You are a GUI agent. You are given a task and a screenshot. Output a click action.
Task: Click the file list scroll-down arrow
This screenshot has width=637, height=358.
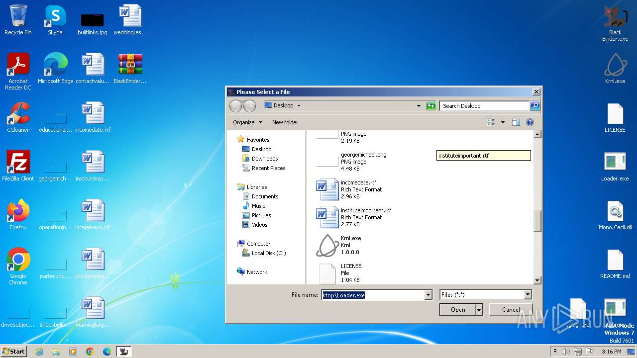(537, 280)
